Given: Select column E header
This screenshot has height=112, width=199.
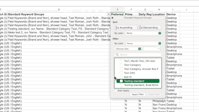Looking at the screenshot, I should coord(118,10).
